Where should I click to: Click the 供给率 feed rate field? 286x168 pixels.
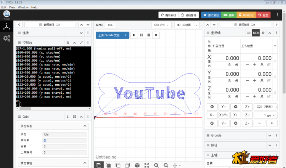pos(64,140)
